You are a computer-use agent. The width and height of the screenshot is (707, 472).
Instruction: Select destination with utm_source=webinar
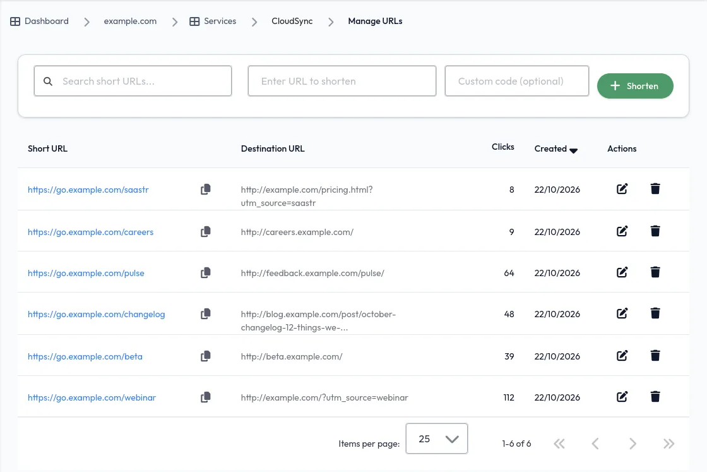(324, 397)
